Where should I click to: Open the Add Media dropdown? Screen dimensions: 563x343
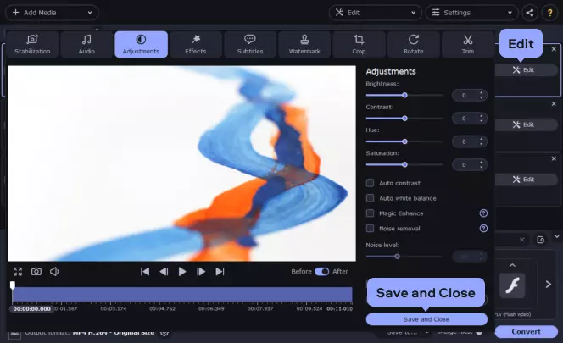[52, 13]
